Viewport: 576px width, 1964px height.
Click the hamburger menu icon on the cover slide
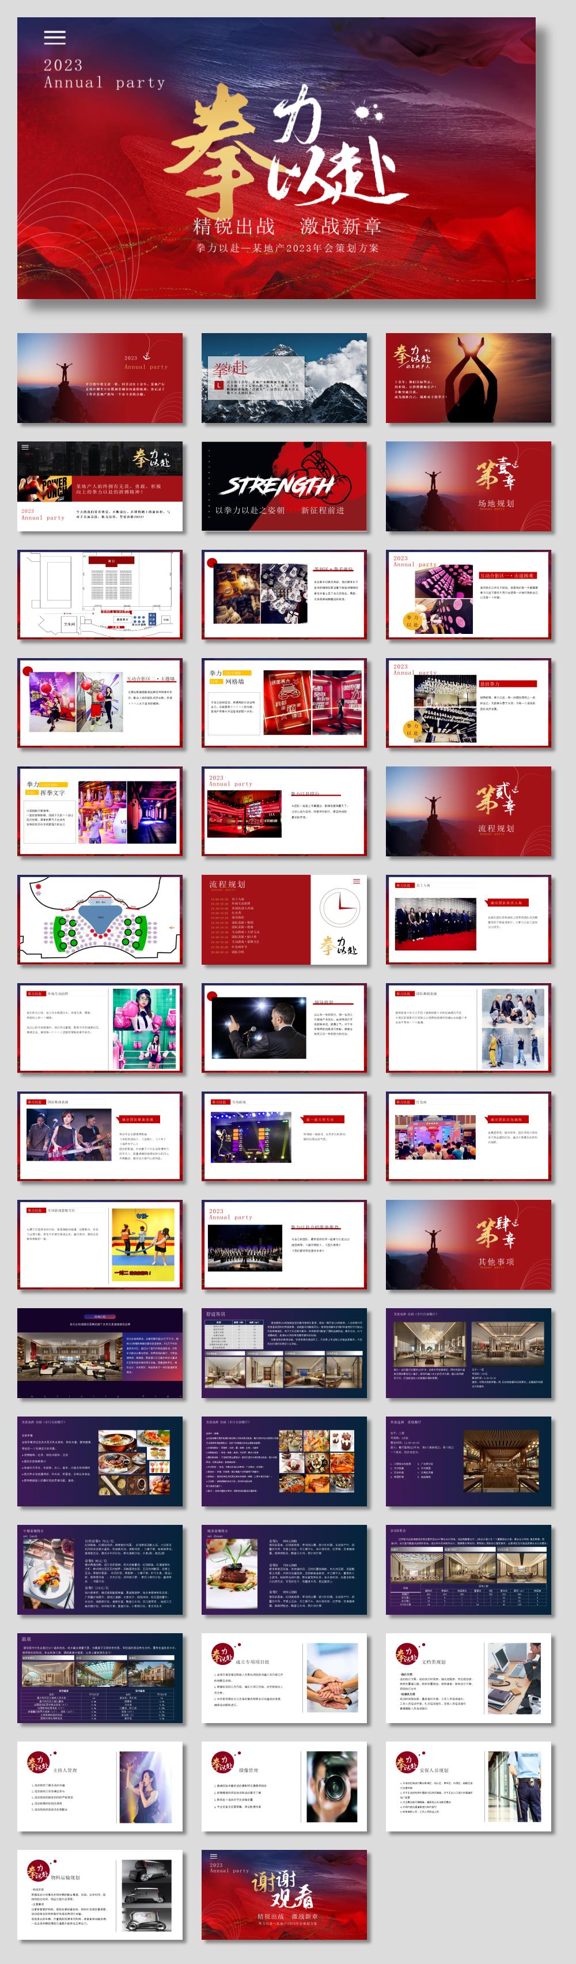click(x=54, y=37)
